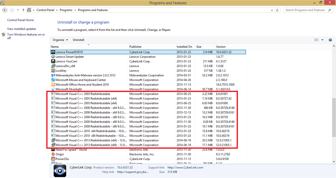The height and width of the screenshot is (178, 336).
Task: Click the change view icon
Action: (317, 40)
